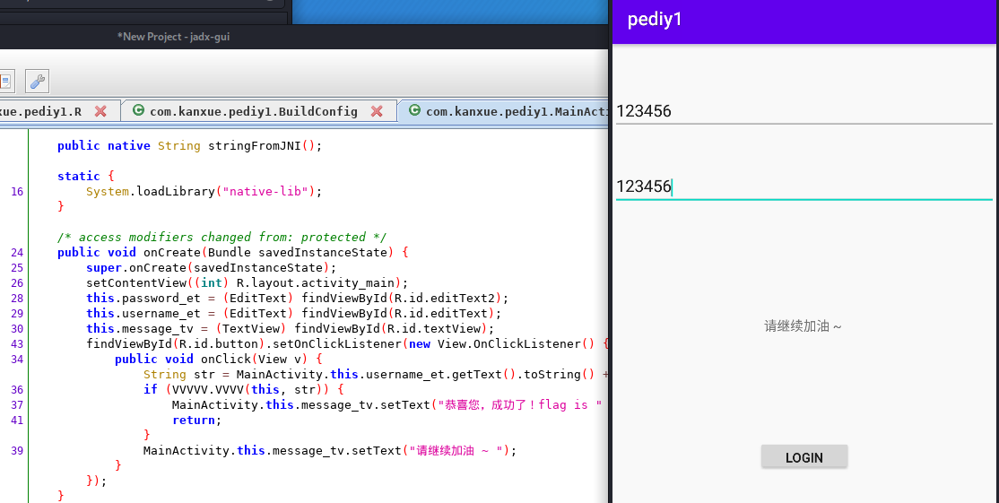Click the MainActivity class tab icon
The height and width of the screenshot is (503, 999).
coord(414,111)
